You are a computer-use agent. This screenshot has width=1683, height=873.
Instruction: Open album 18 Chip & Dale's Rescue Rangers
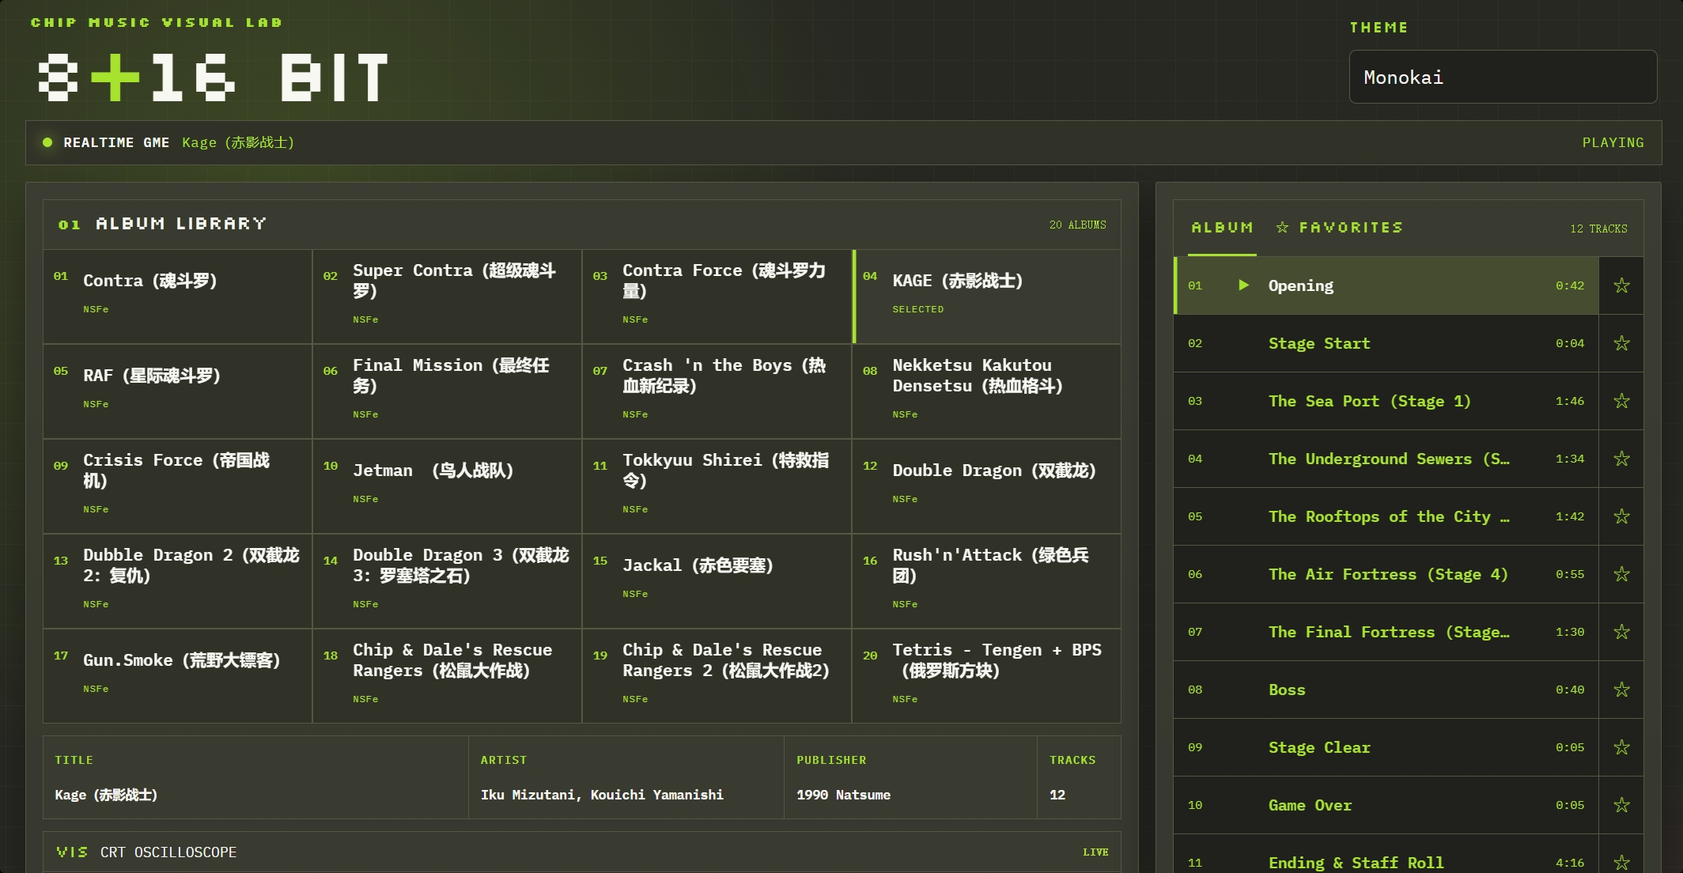coord(448,676)
